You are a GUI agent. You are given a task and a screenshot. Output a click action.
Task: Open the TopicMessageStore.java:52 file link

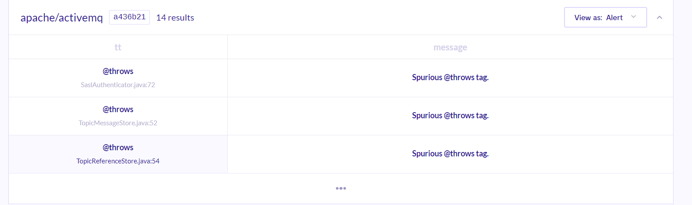tap(118, 123)
